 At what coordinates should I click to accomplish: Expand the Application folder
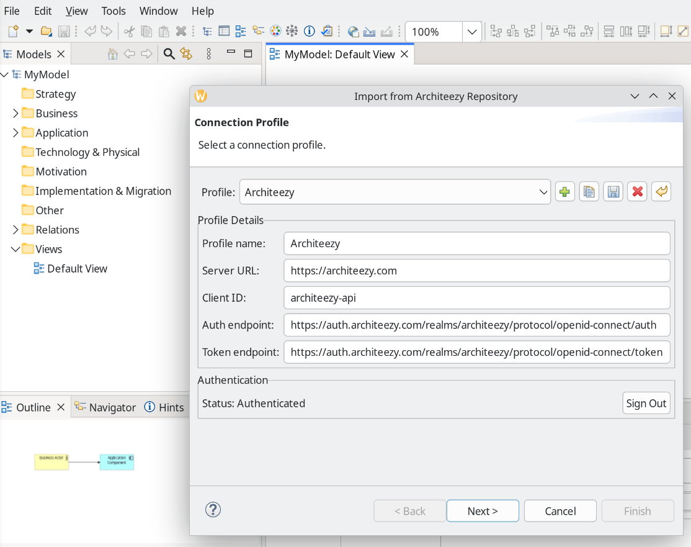click(x=16, y=133)
